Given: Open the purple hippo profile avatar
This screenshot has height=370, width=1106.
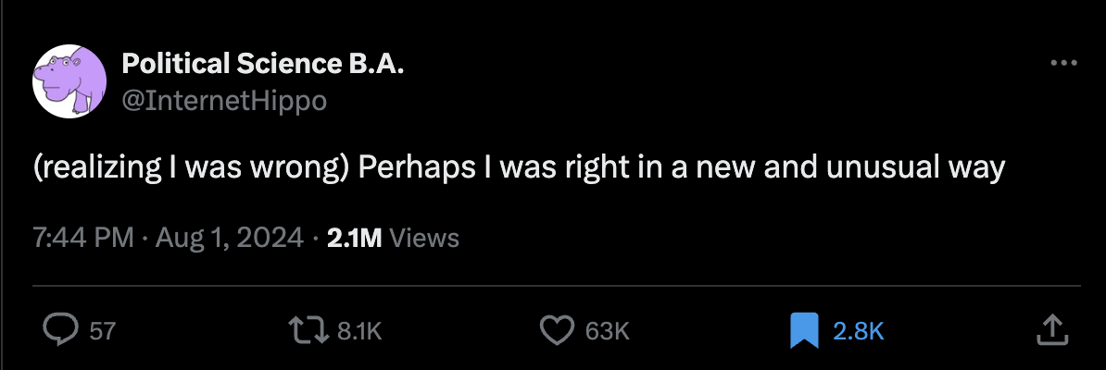Looking at the screenshot, I should 69,81.
